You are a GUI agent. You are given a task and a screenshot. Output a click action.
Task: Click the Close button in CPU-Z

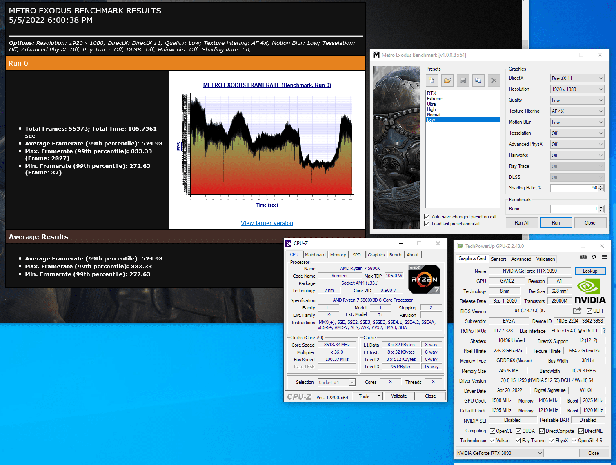tap(430, 396)
